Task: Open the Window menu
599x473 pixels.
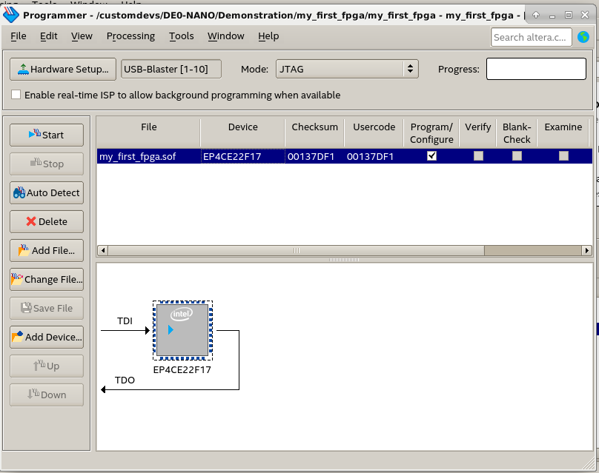Action: 226,36
